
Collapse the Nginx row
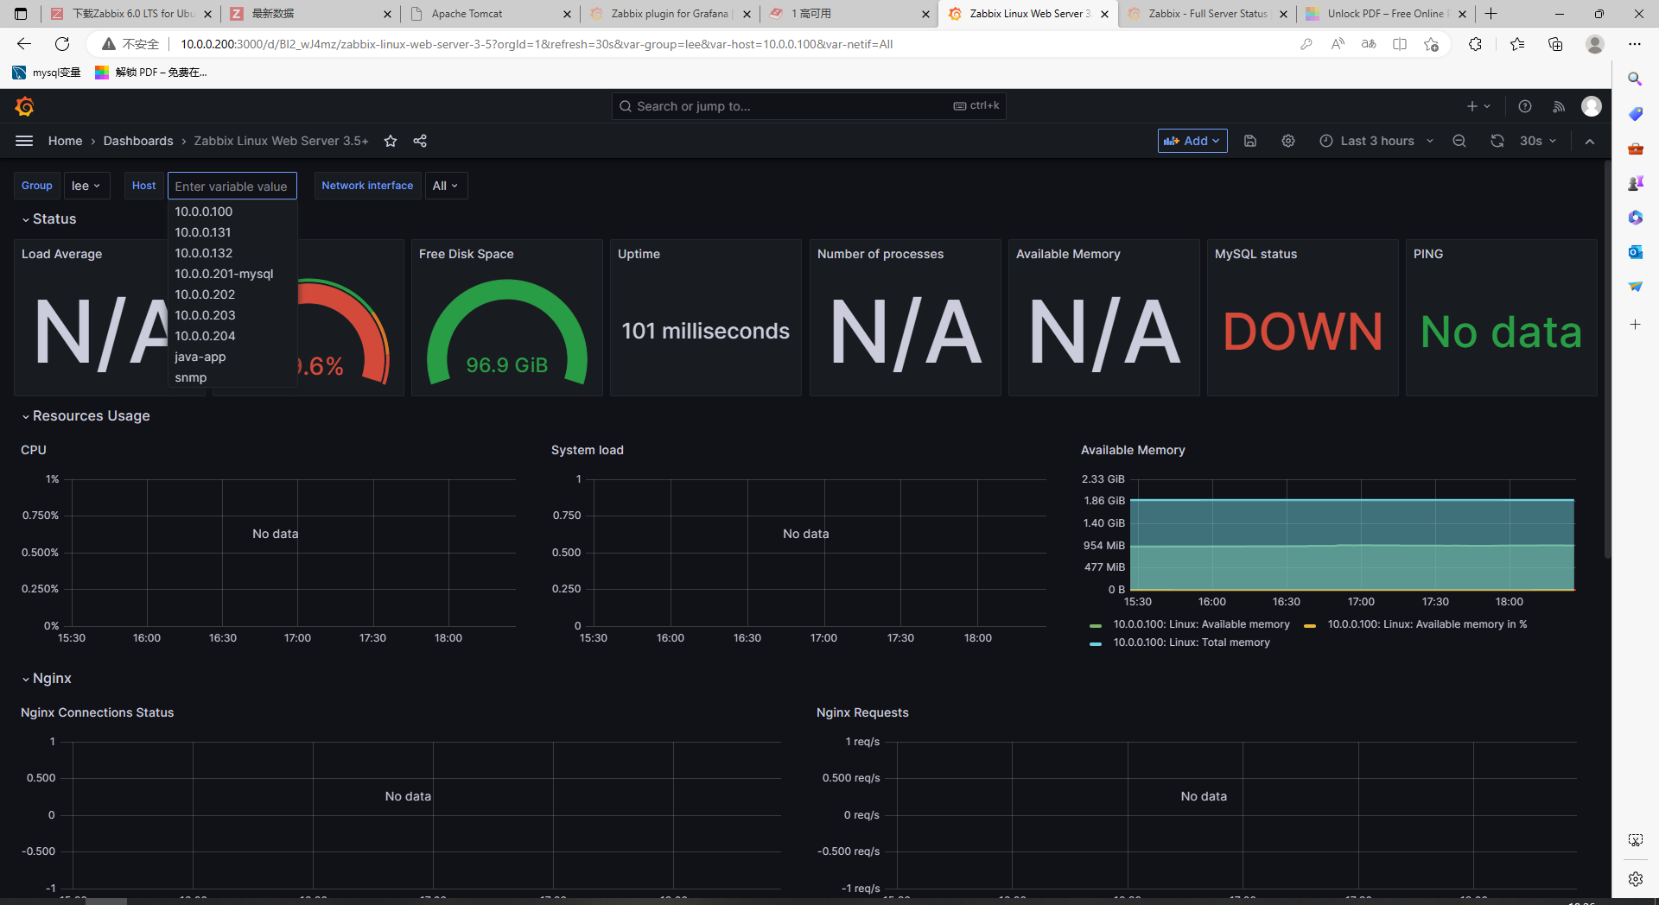coord(47,679)
